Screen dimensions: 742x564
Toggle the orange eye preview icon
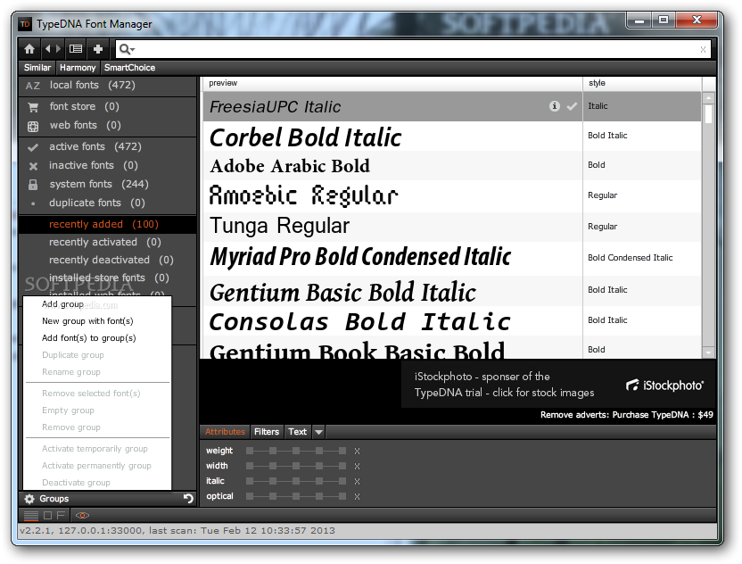(82, 515)
